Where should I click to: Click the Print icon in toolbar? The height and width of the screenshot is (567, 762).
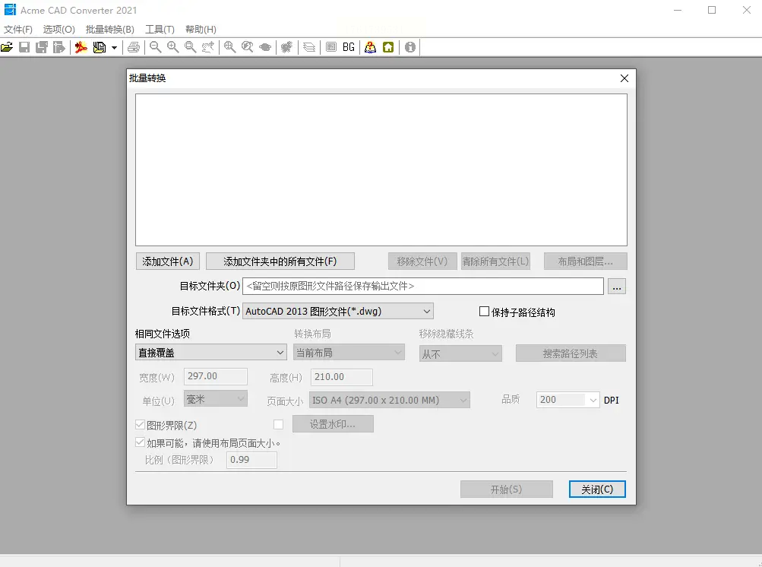tap(134, 47)
